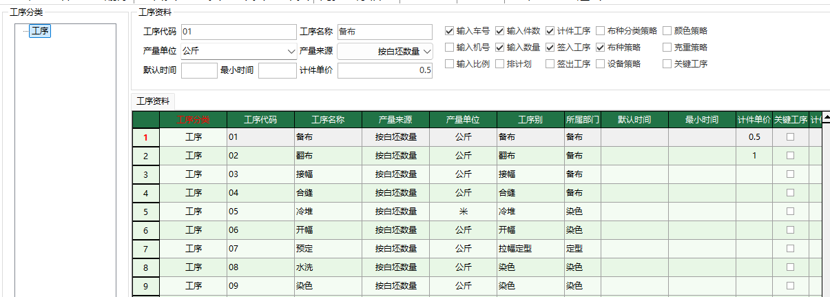Click the 工序名称 text field
The height and width of the screenshot is (297, 830).
(x=384, y=32)
